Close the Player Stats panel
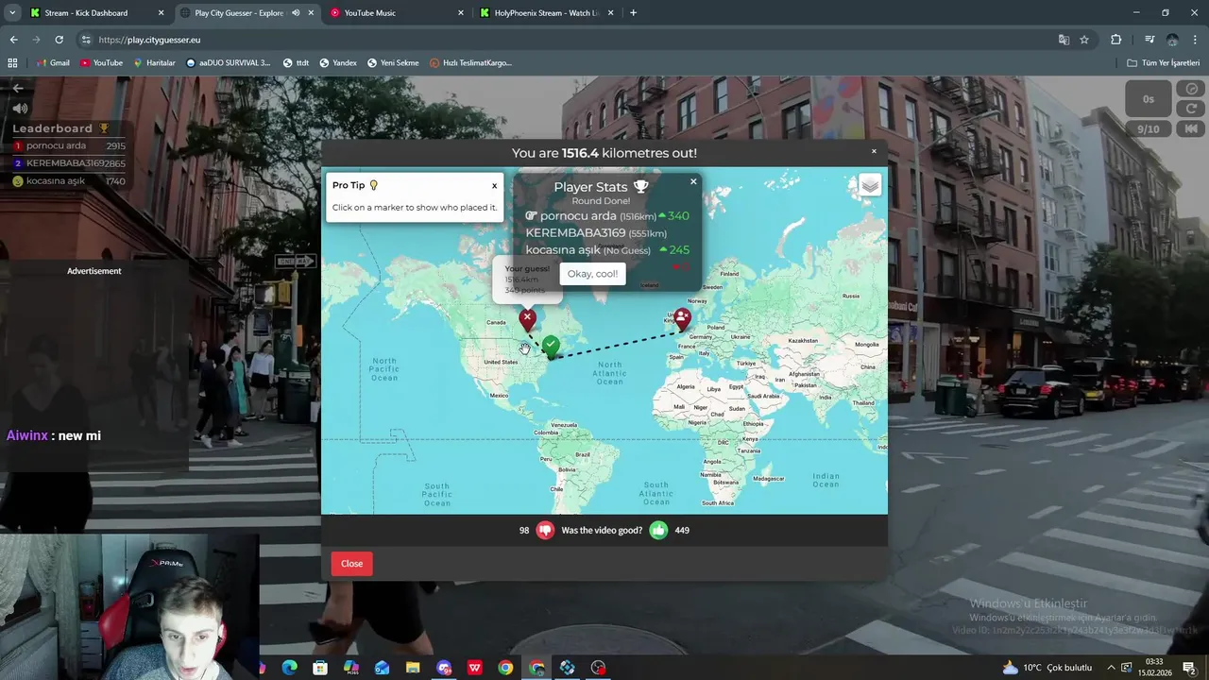The image size is (1209, 680). coord(693,181)
